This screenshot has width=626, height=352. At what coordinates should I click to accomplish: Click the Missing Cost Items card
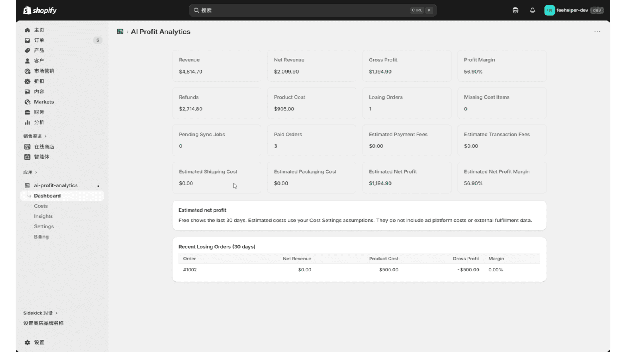[x=502, y=103]
